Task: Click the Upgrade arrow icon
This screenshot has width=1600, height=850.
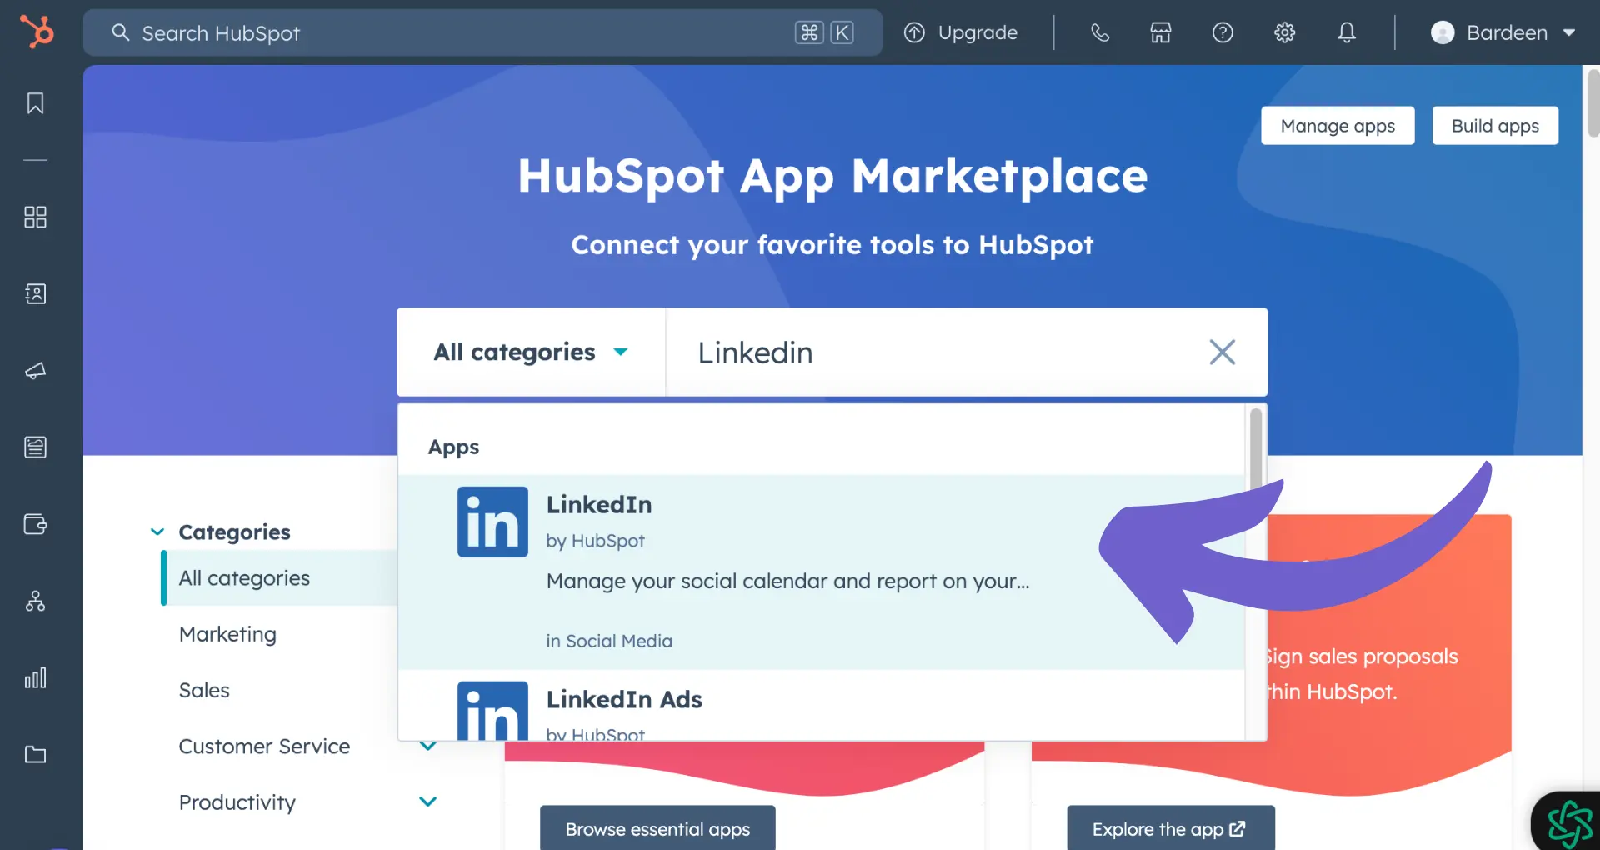Action: click(x=914, y=32)
